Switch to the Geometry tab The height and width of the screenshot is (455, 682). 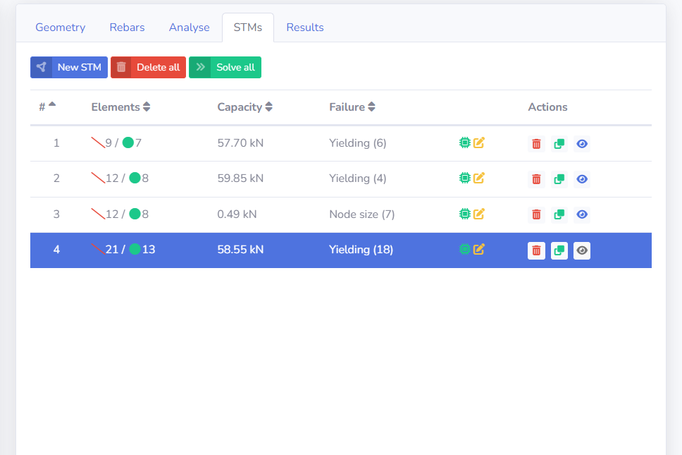tap(60, 27)
